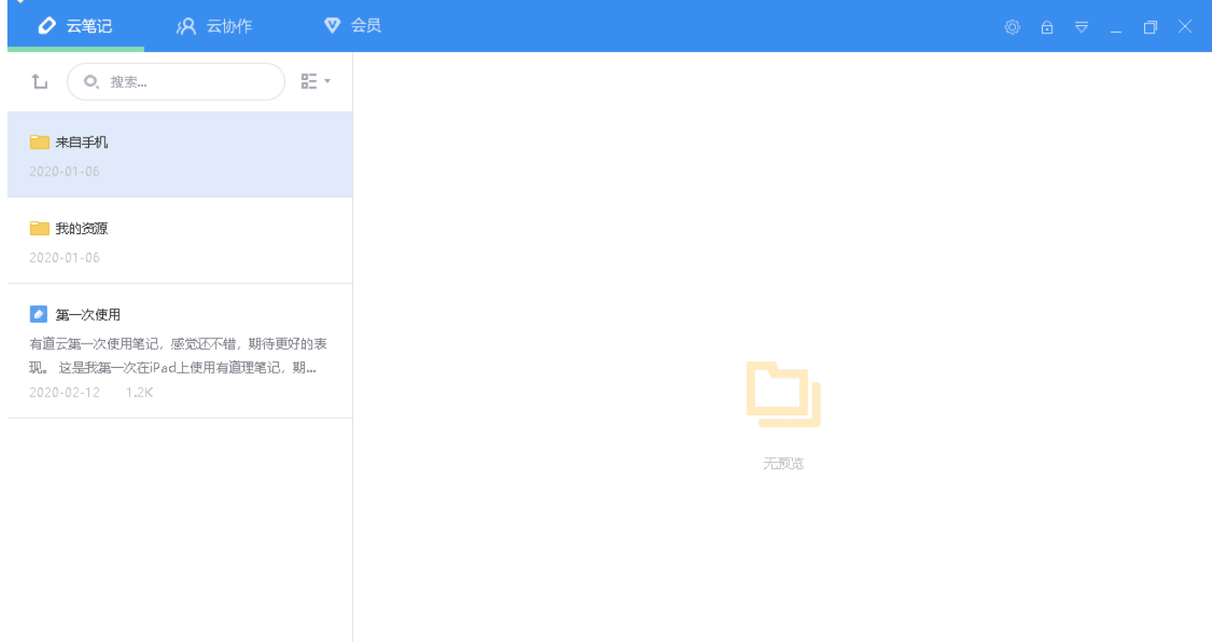Open settings via the gear icon

[x=1012, y=27]
